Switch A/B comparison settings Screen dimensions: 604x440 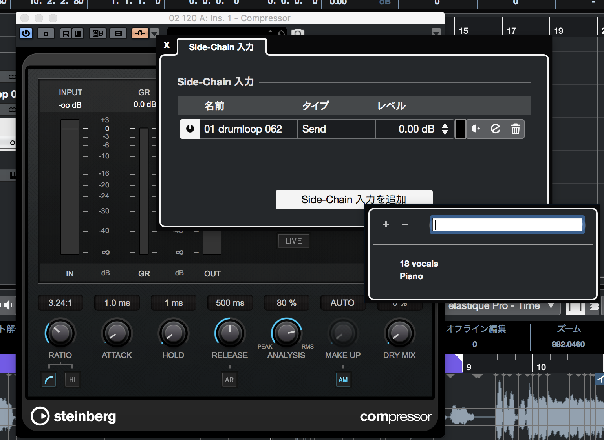point(98,33)
